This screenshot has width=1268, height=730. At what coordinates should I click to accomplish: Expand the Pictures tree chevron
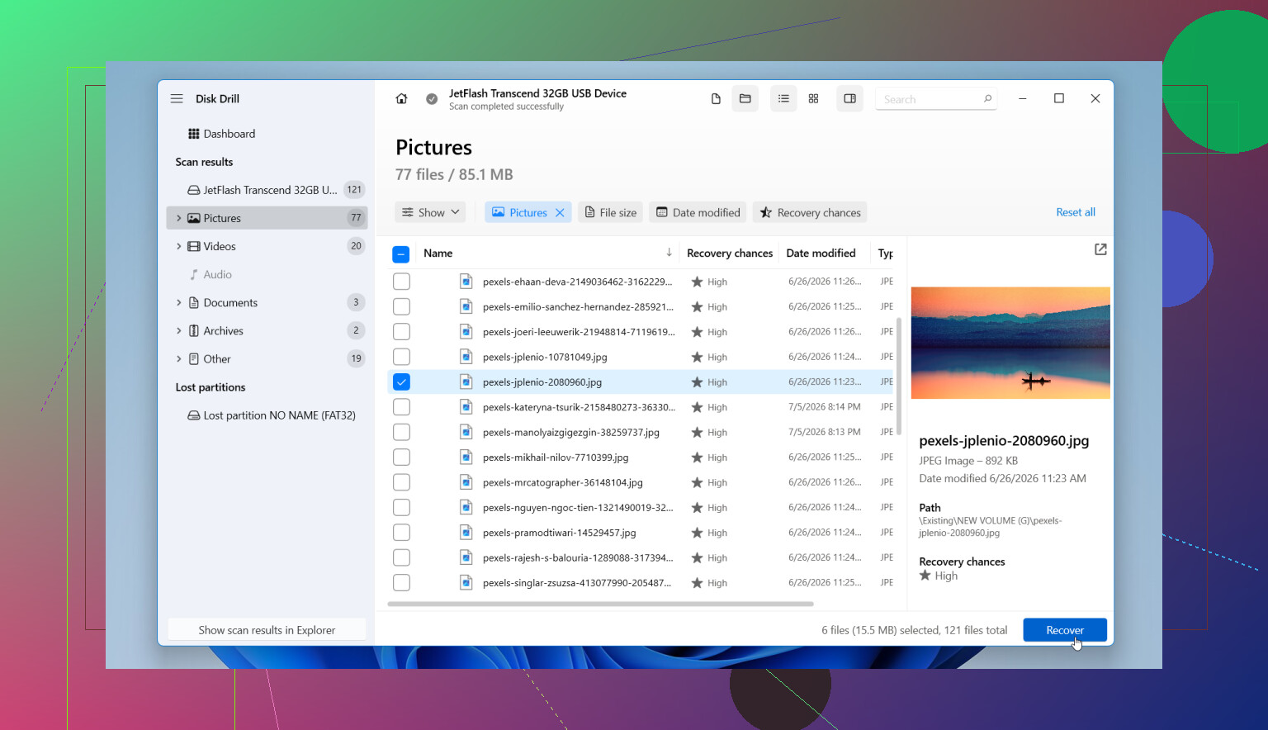pos(178,218)
